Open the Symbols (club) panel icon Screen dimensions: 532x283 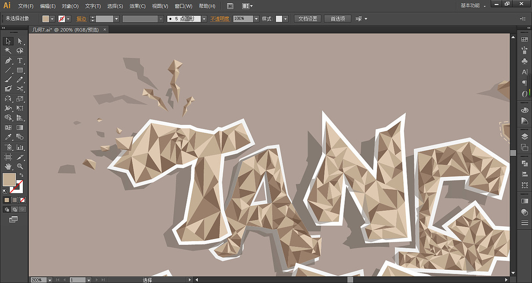tap(524, 61)
